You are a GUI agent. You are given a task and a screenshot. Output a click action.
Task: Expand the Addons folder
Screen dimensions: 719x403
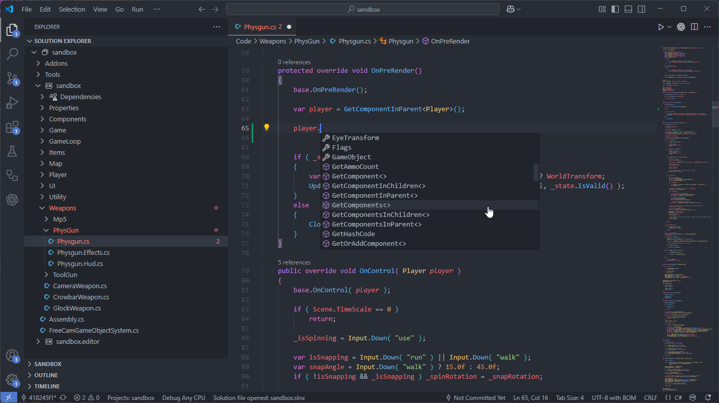tap(56, 63)
